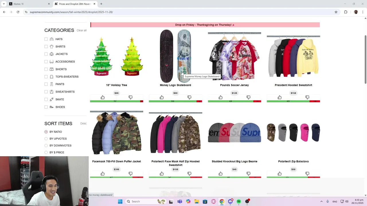This screenshot has height=206, width=367.
Task: Check the SHORTS category filter
Action: click(x=46, y=69)
